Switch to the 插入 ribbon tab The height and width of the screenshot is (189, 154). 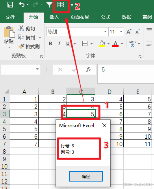[54, 17]
